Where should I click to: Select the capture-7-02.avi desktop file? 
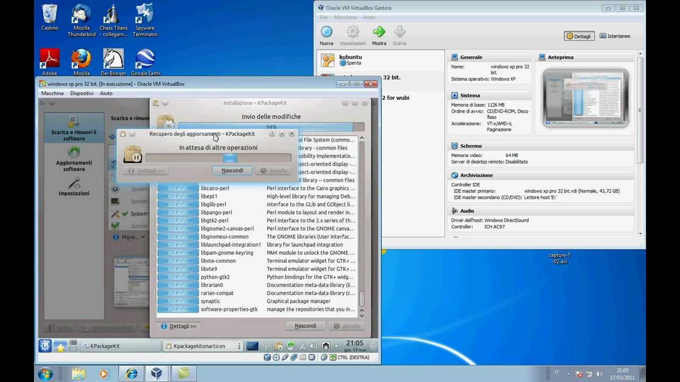[x=559, y=258]
